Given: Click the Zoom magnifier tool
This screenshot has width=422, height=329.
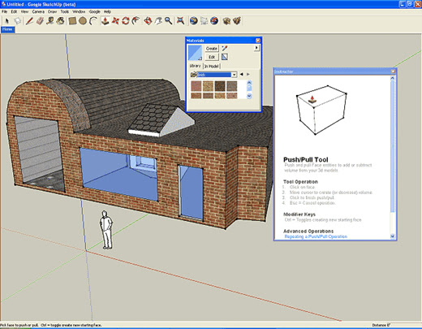Looking at the screenshot, I should pyautogui.click(x=169, y=21).
